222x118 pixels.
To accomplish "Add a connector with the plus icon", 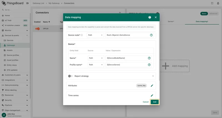I will click(120, 12).
